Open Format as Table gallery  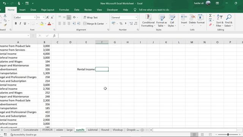[161, 21]
